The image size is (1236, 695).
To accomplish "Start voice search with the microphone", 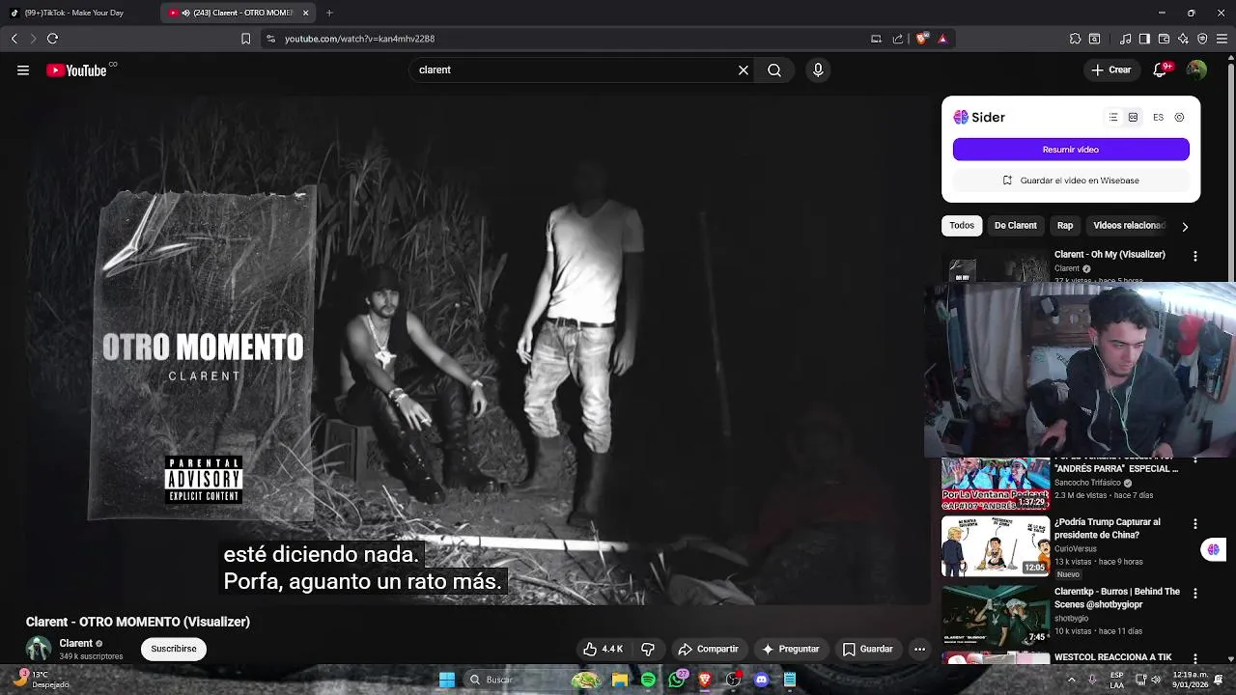I will pyautogui.click(x=818, y=69).
